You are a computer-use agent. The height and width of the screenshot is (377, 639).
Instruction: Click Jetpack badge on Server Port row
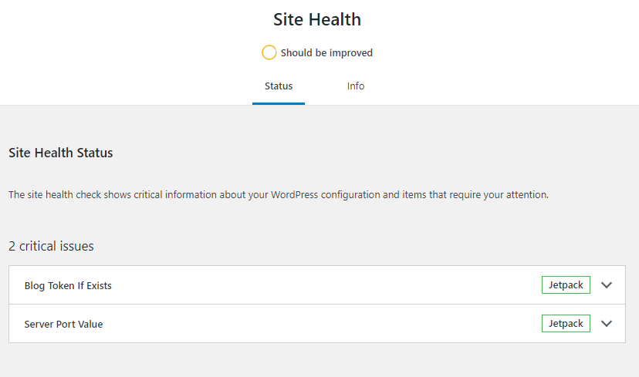point(566,324)
